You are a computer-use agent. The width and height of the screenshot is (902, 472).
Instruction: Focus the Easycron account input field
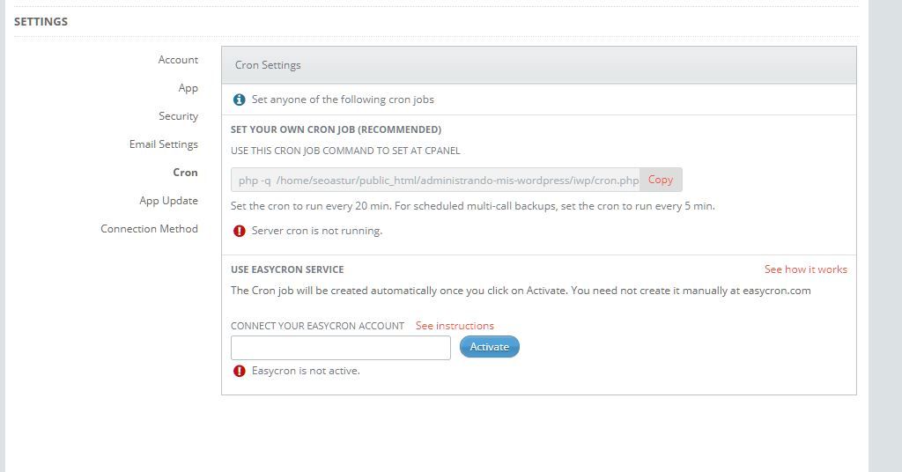[x=341, y=348]
